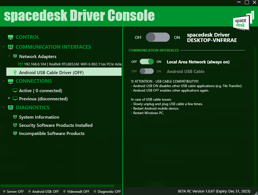Open Previous (disconnected) item
The height and width of the screenshot is (195, 258).
pyautogui.click(x=43, y=99)
